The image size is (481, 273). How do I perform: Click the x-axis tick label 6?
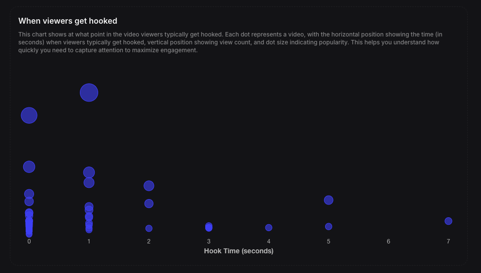pyautogui.click(x=388, y=241)
